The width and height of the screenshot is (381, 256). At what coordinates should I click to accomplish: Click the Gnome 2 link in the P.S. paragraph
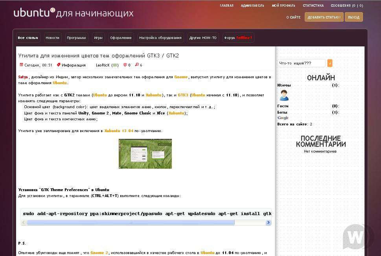coord(99,253)
